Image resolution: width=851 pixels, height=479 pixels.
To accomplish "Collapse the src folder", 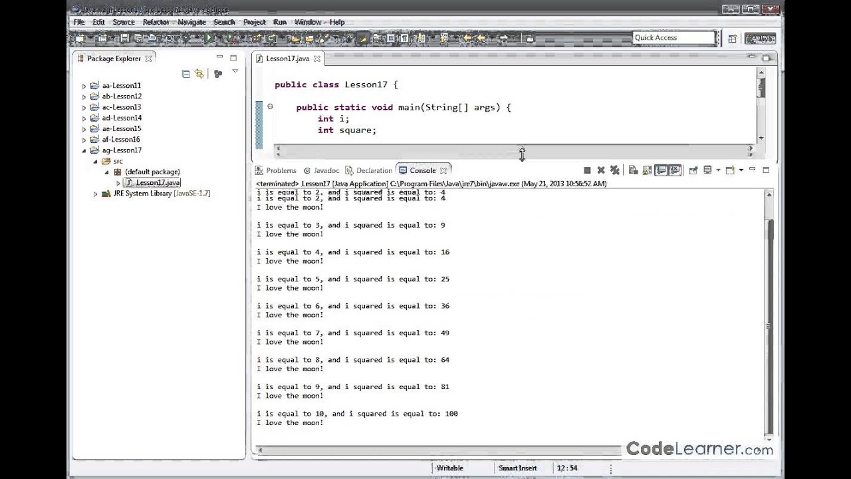I will coord(95,161).
